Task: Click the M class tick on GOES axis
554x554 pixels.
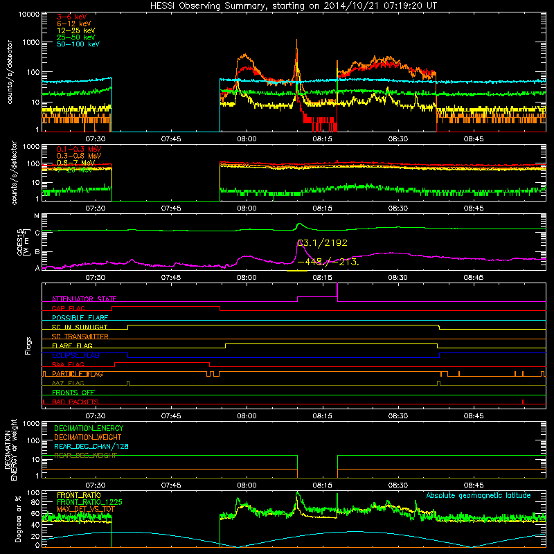Action: click(x=37, y=216)
